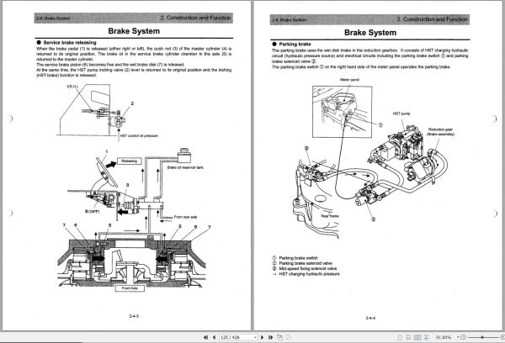This screenshot has width=505, height=343.
Task: Click the Service brake releasing subheading
Action: [x=70, y=43]
